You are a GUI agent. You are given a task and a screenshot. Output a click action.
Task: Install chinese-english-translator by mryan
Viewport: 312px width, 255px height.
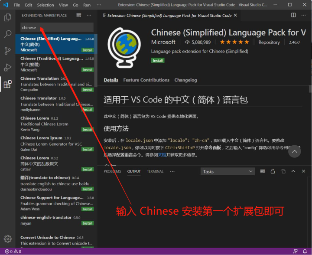(88, 223)
